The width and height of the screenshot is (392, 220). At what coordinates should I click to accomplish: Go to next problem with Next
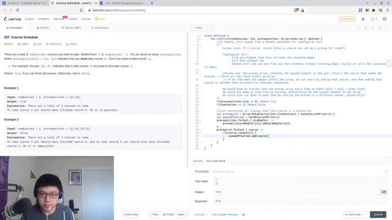pos(183,215)
